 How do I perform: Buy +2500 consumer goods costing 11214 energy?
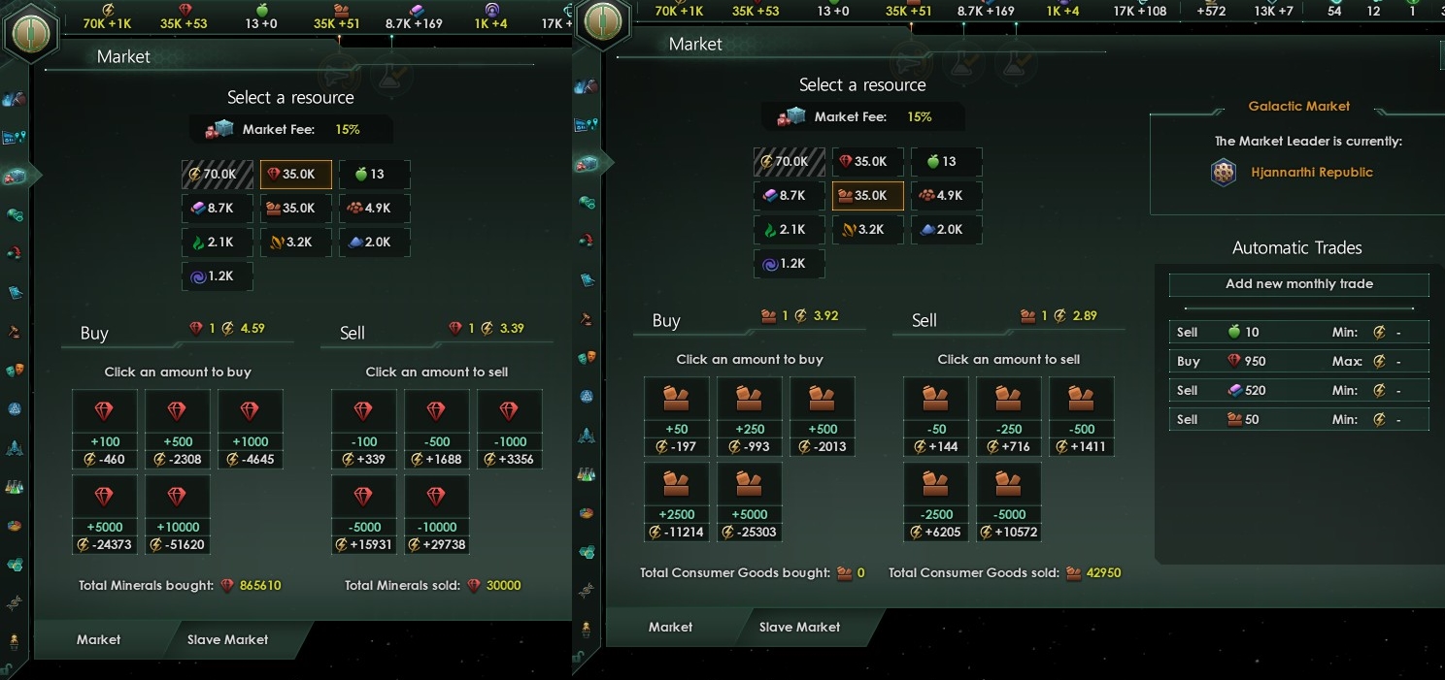click(677, 502)
